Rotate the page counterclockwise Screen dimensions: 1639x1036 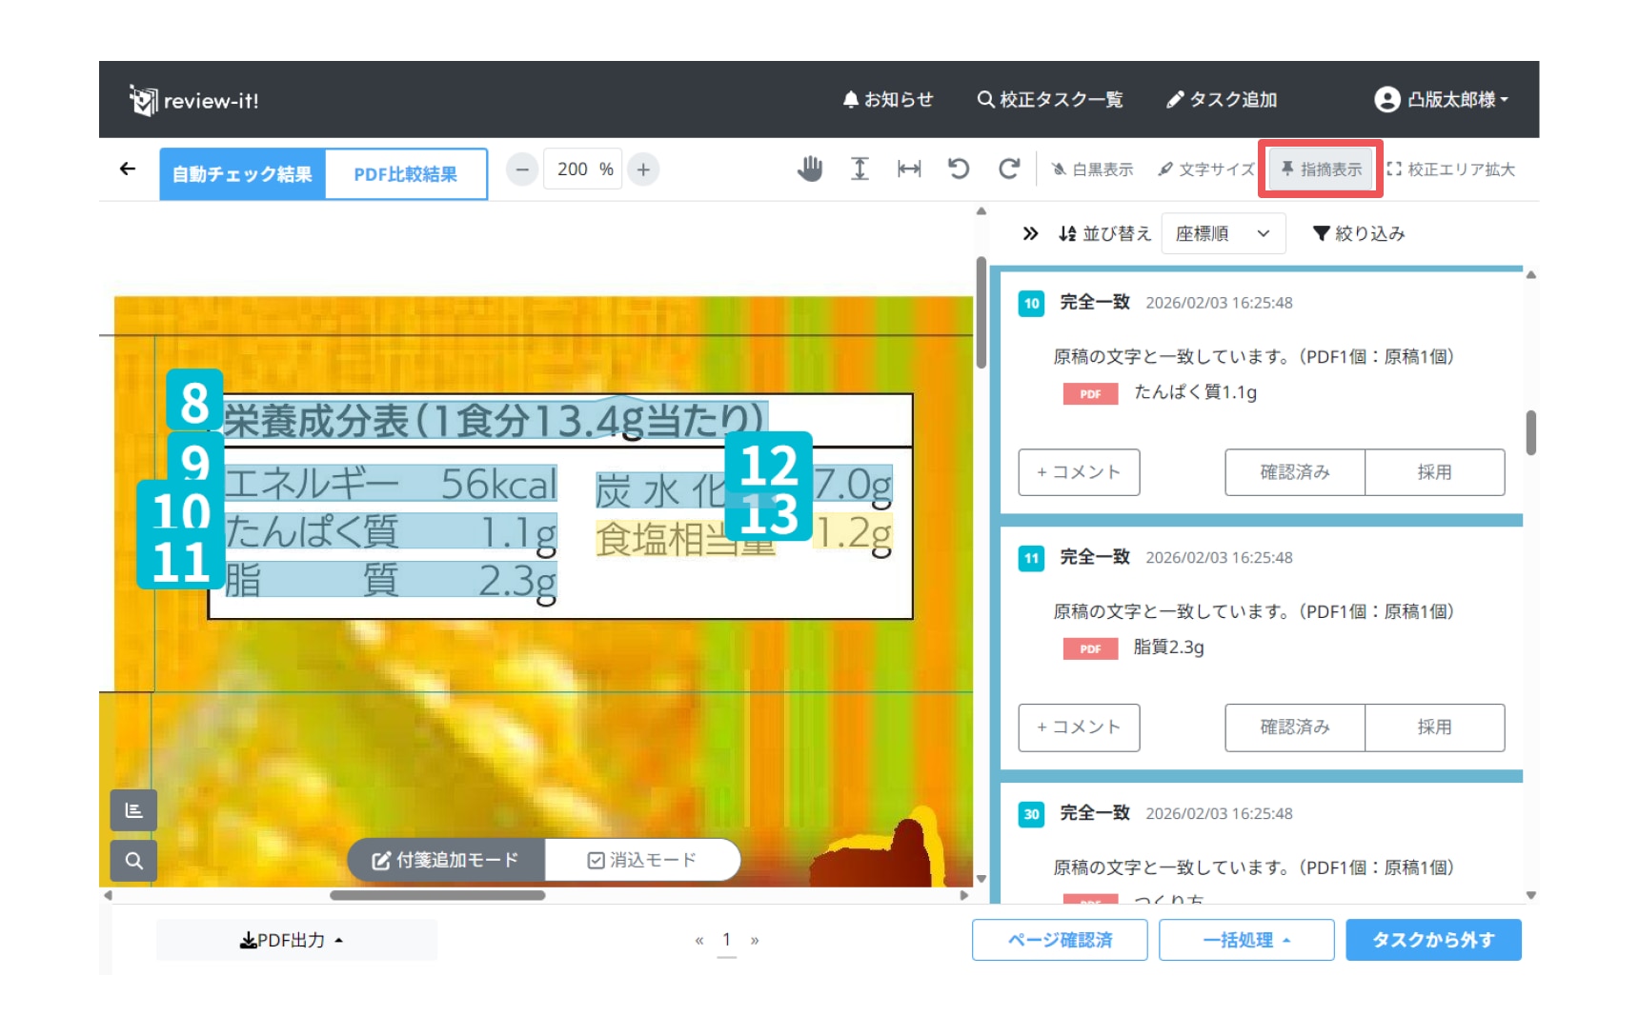pos(959,169)
